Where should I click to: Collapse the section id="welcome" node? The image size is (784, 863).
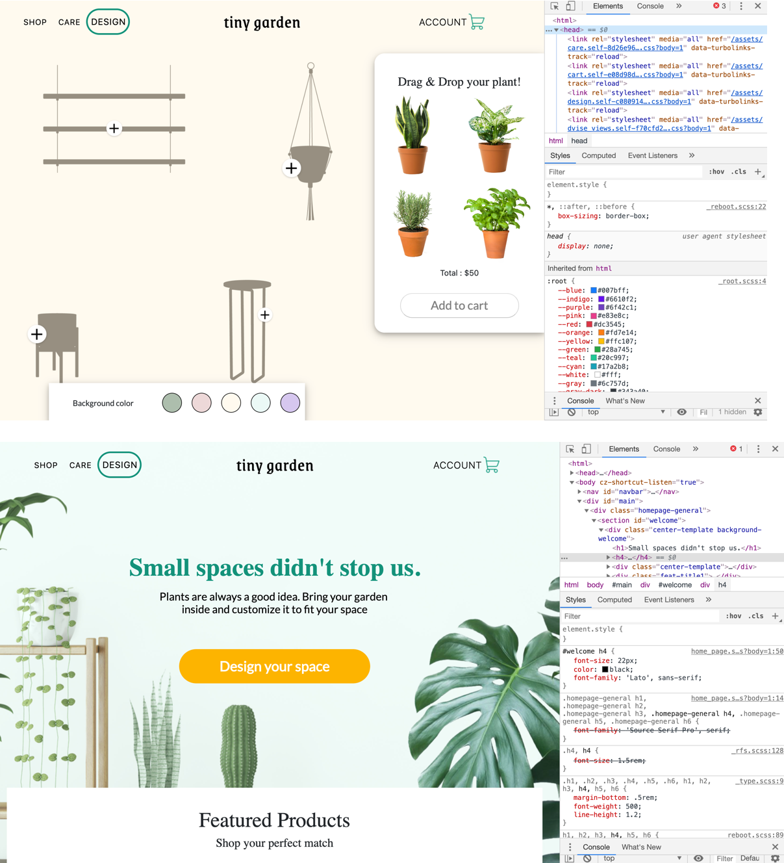[594, 521]
